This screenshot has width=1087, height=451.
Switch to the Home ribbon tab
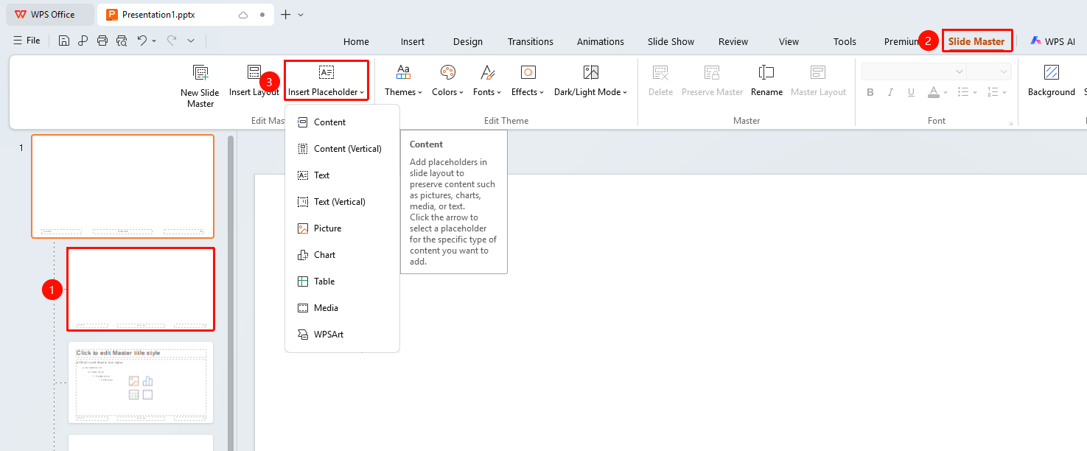coord(356,42)
